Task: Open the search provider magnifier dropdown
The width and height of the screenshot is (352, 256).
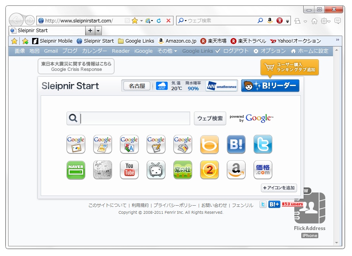Action: (x=182, y=21)
